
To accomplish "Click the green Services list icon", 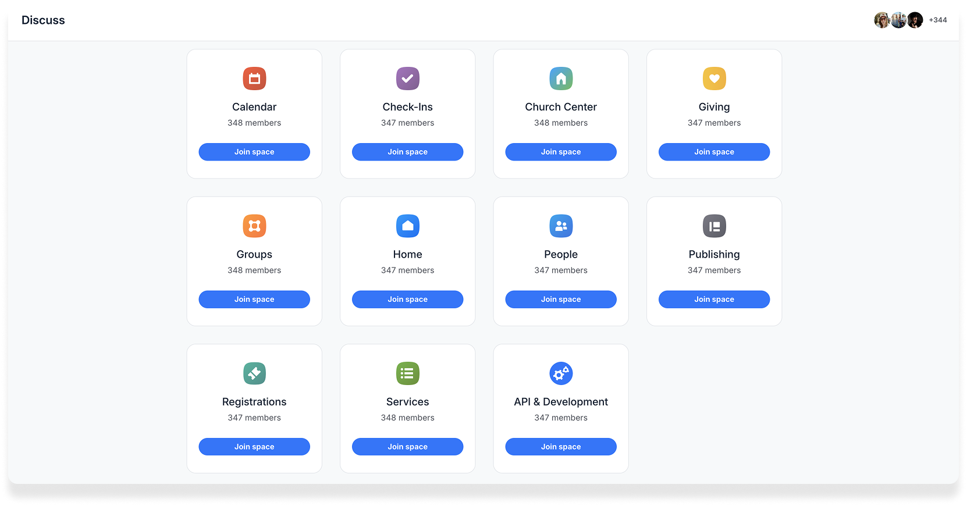I will 407,373.
